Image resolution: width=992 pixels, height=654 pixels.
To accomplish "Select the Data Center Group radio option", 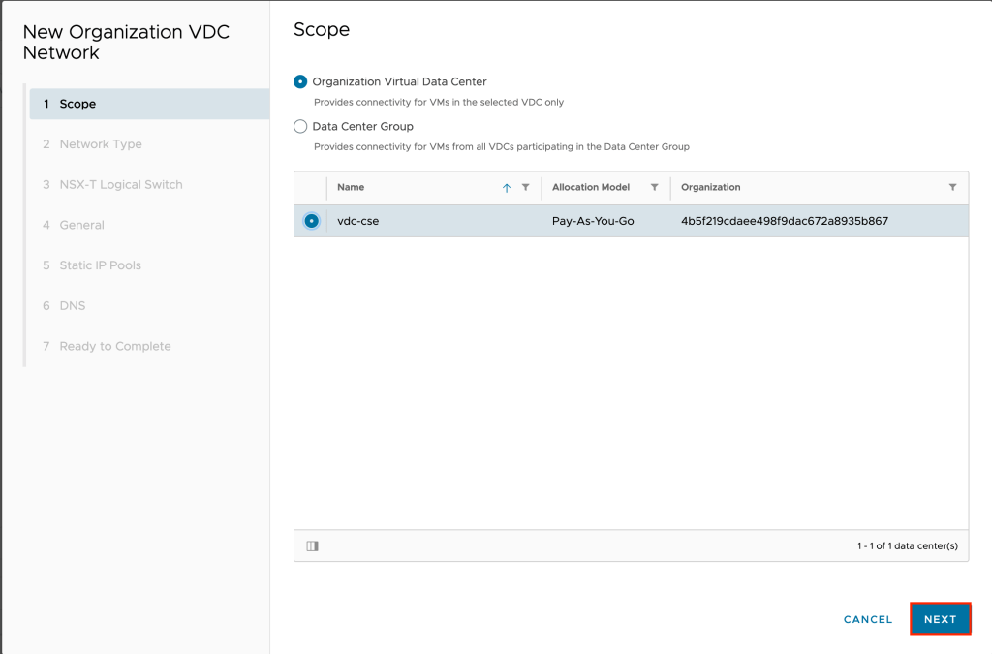I will [x=300, y=127].
